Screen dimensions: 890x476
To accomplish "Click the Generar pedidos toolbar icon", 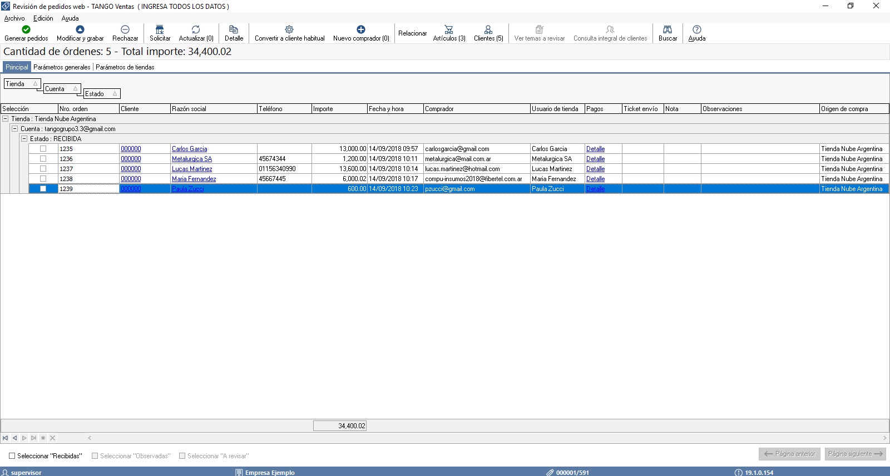I will 26,29.
